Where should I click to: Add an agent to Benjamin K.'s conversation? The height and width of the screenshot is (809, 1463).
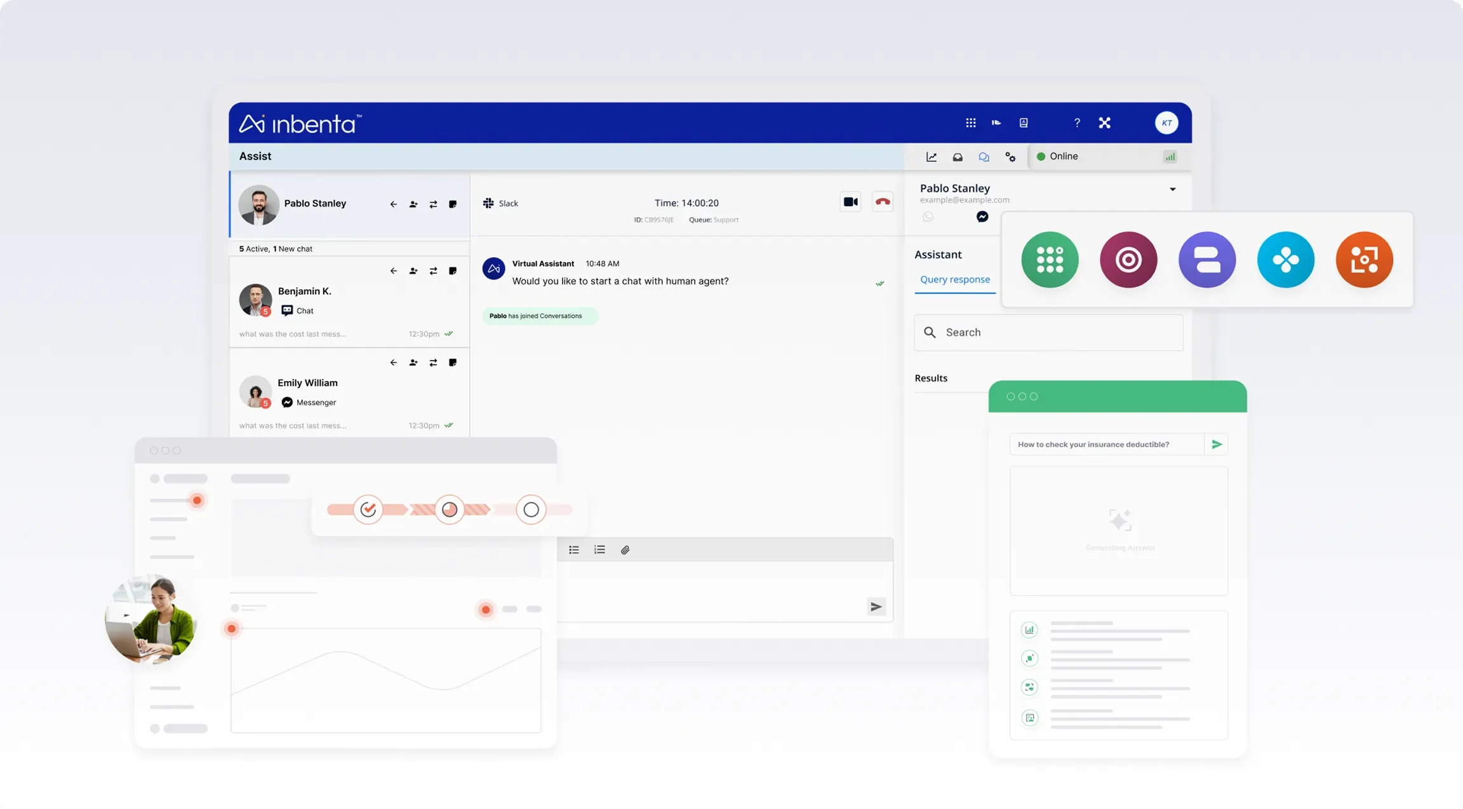(413, 271)
